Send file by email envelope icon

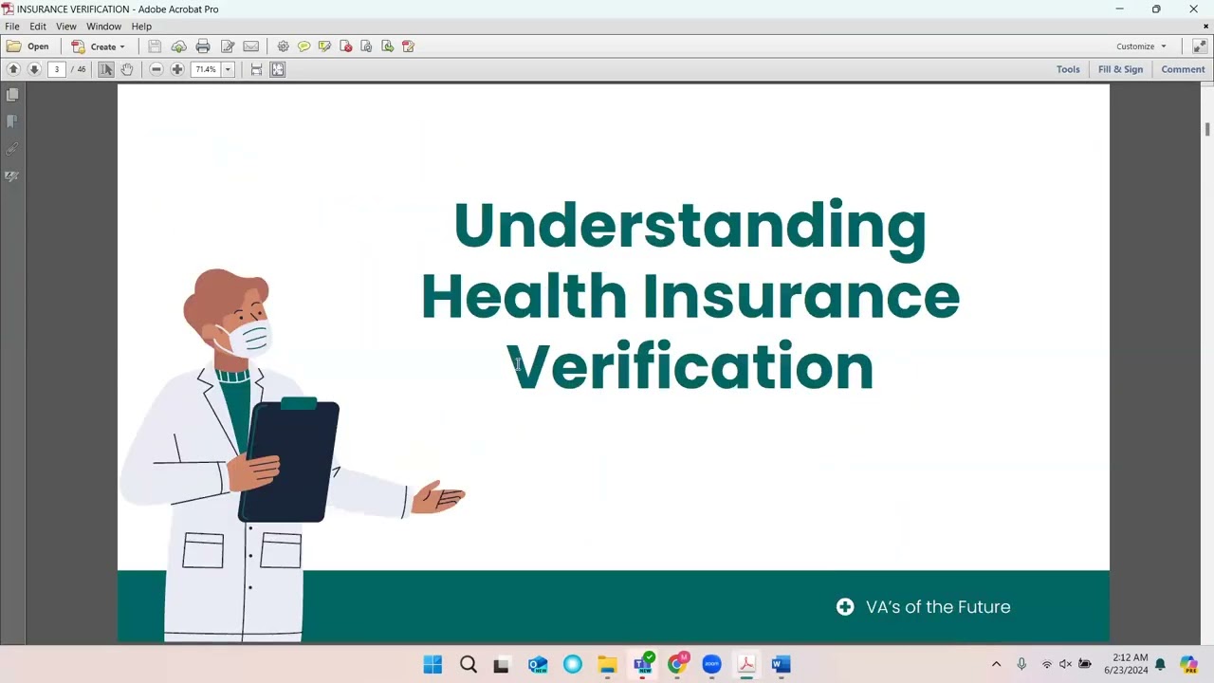click(251, 46)
